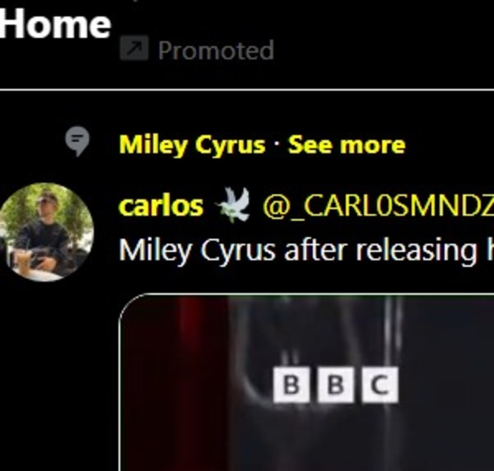
Task: Select the Home timeline heading
Action: 55,24
